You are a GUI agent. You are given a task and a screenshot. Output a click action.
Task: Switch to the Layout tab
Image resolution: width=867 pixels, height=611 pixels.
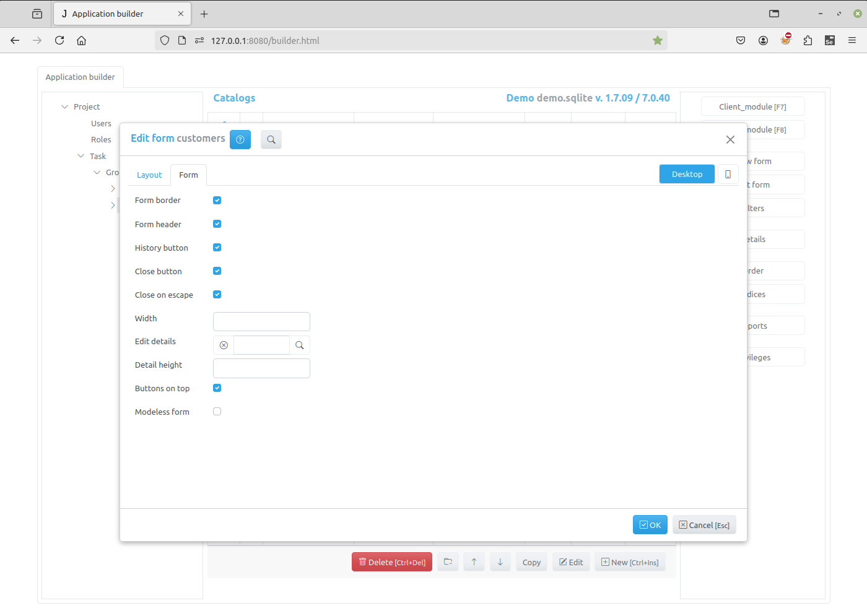(x=149, y=175)
